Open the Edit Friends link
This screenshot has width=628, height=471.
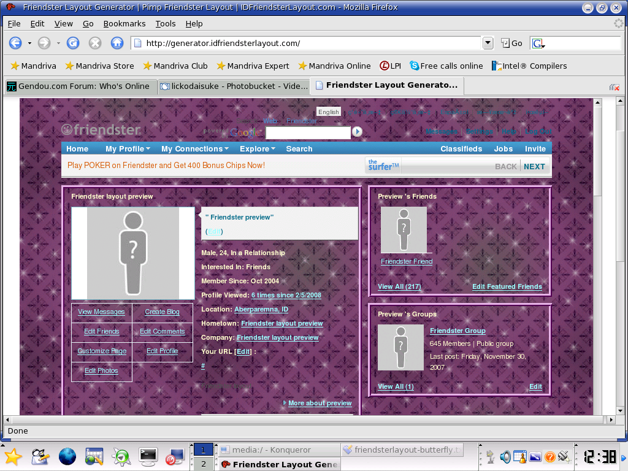click(102, 331)
